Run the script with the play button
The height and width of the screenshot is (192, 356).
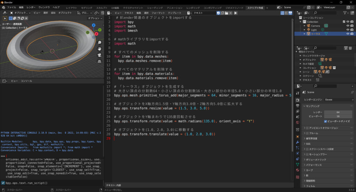tap(235, 13)
